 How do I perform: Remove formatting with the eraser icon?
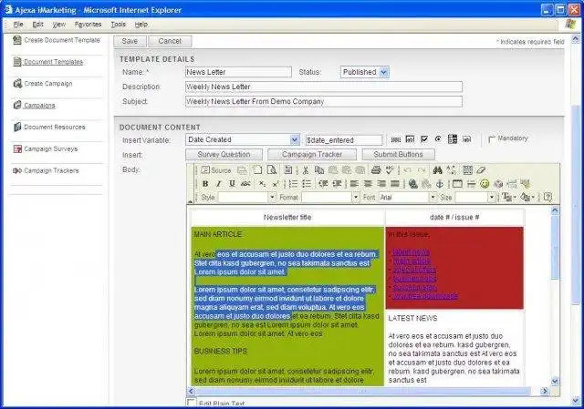(481, 170)
